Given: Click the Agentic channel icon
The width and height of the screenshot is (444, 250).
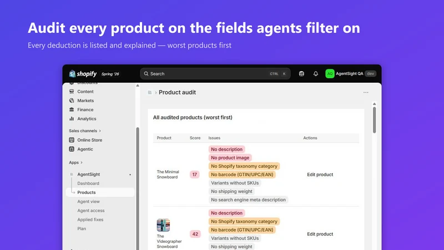Looking at the screenshot, I should [72, 149].
